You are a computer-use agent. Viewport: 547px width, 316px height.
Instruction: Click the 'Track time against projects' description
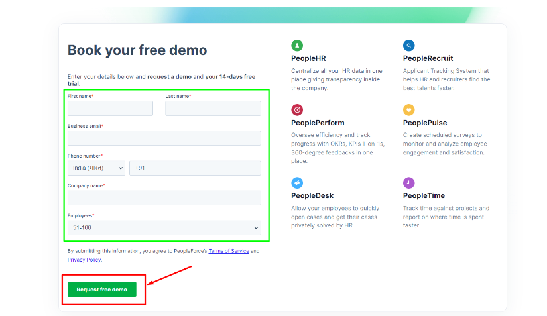[x=446, y=217]
